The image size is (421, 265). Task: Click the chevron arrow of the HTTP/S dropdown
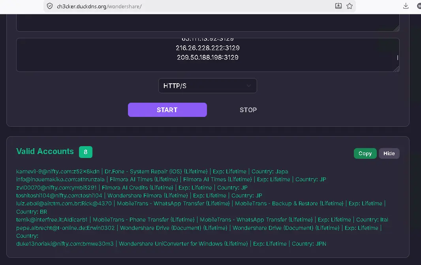[249, 86]
